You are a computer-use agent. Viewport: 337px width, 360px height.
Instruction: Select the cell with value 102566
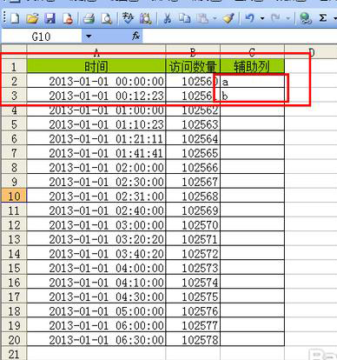point(193,167)
